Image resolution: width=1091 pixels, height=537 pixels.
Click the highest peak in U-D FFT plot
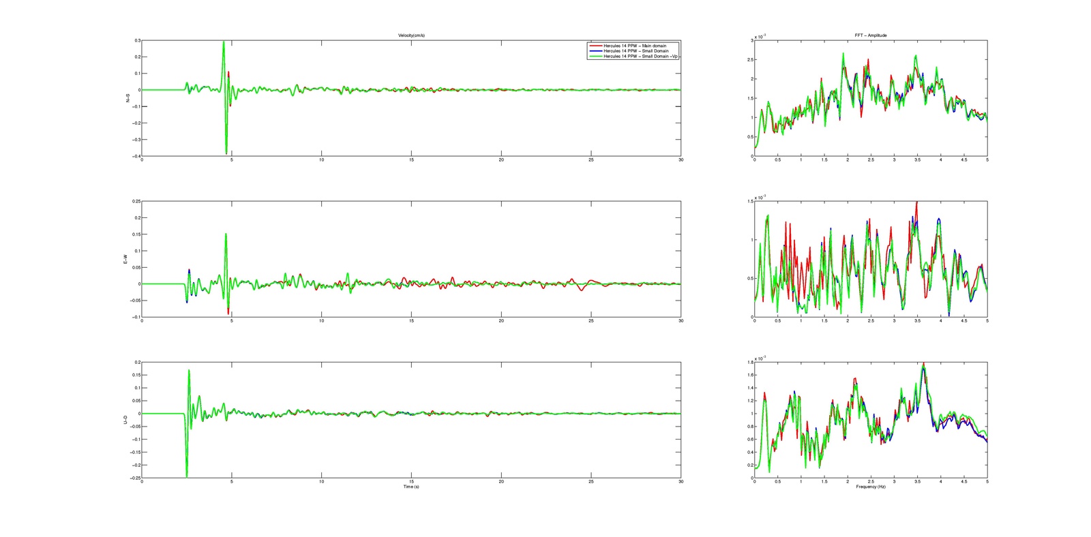pos(923,365)
